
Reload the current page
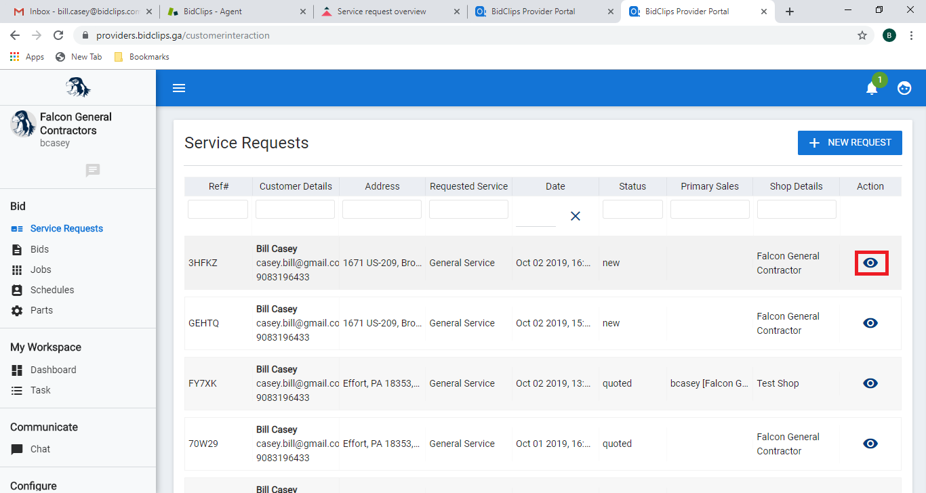point(58,35)
